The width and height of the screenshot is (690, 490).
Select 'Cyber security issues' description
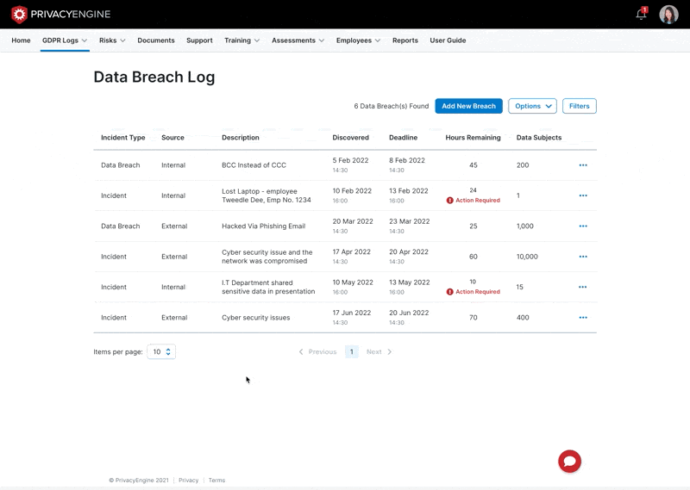[x=255, y=317]
